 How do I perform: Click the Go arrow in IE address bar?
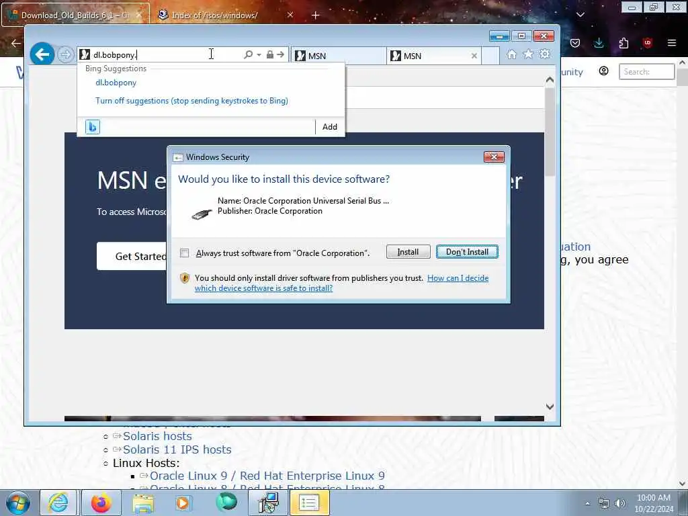281,54
